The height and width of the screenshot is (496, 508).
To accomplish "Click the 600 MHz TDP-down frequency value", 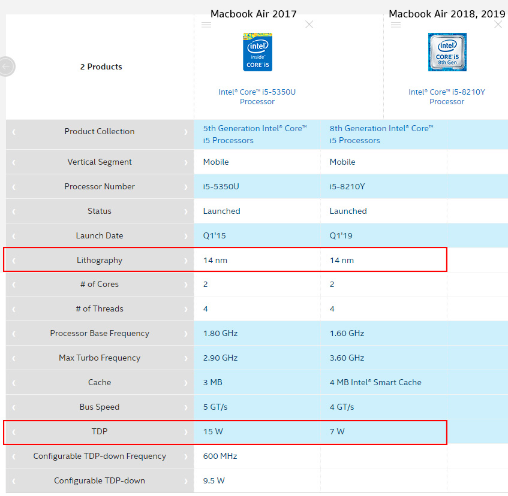I will (x=220, y=456).
